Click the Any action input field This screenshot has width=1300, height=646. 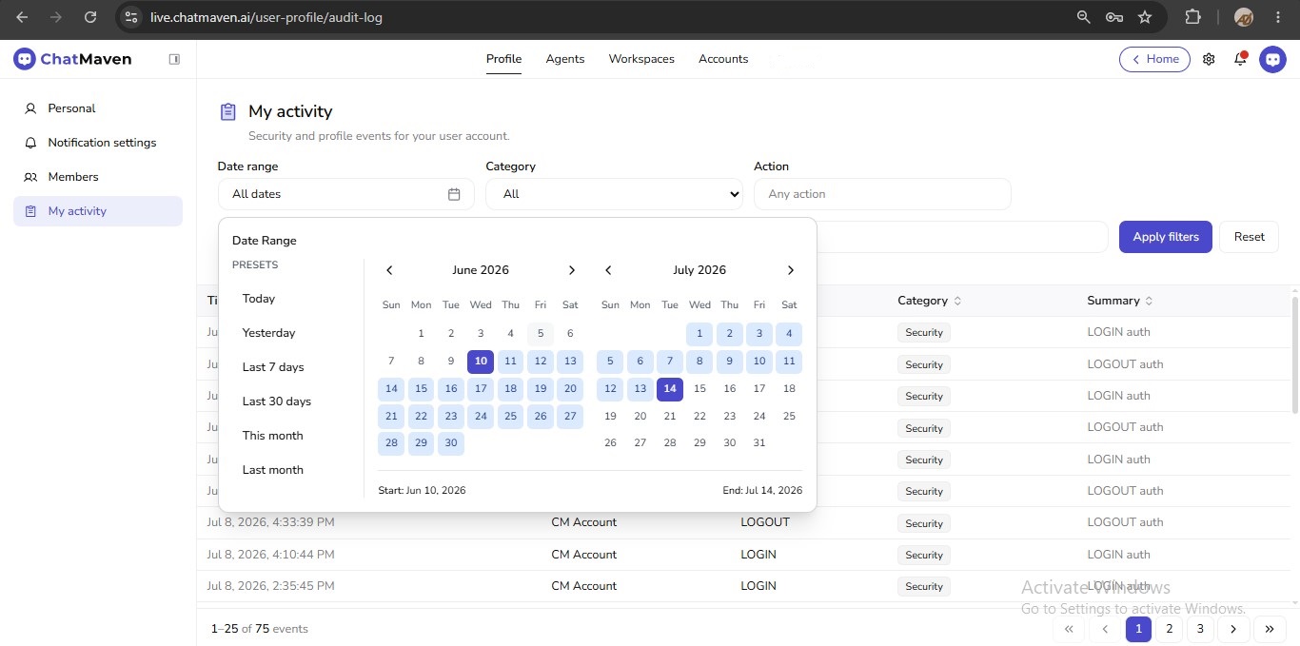[x=882, y=194]
